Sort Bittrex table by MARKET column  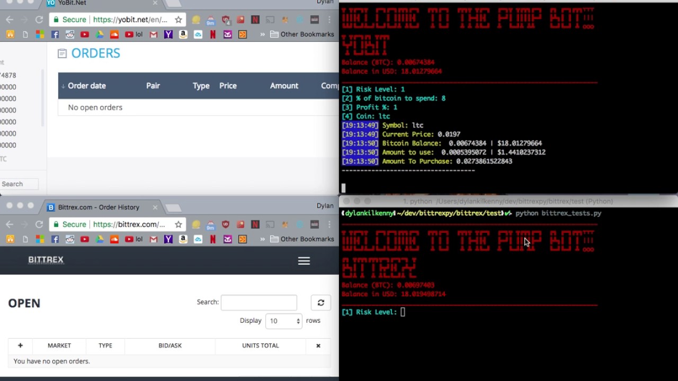59,346
